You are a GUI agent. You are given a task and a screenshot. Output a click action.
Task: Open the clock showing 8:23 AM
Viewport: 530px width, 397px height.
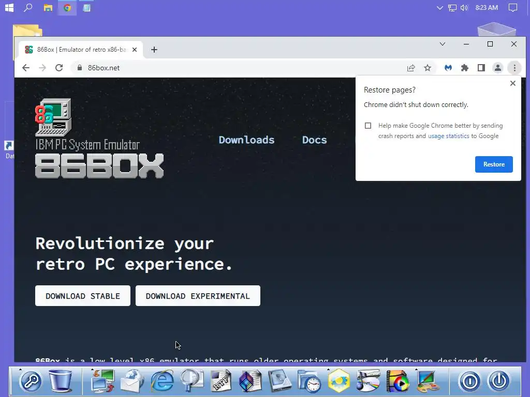pyautogui.click(x=487, y=7)
